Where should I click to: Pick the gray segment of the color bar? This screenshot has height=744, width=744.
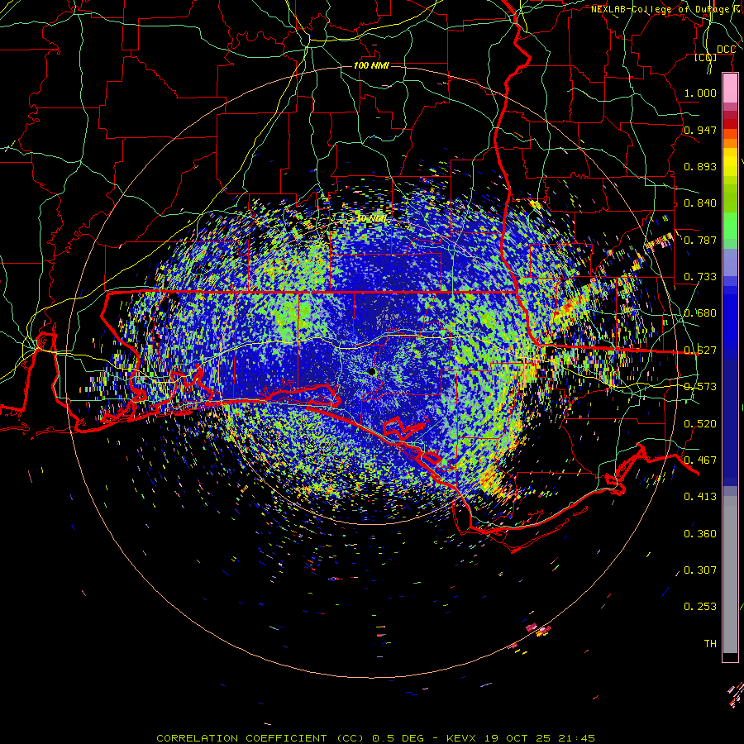(x=730, y=575)
